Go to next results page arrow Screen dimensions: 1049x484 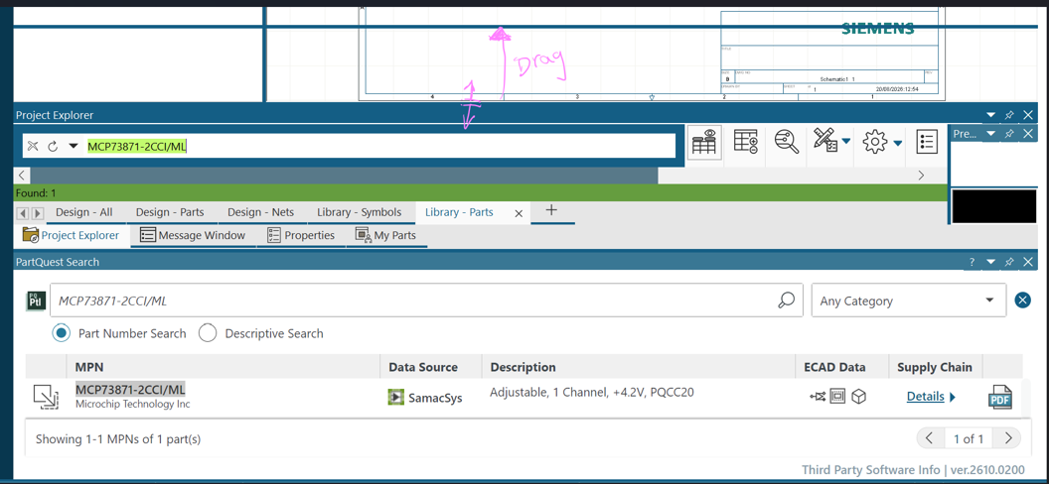[1007, 438]
